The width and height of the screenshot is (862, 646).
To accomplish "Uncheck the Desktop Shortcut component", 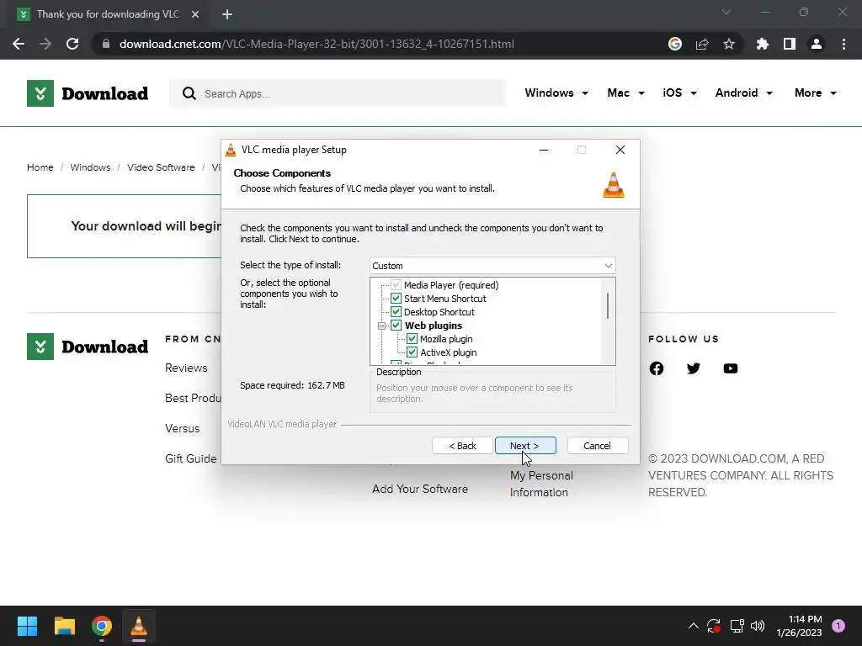I will click(396, 312).
